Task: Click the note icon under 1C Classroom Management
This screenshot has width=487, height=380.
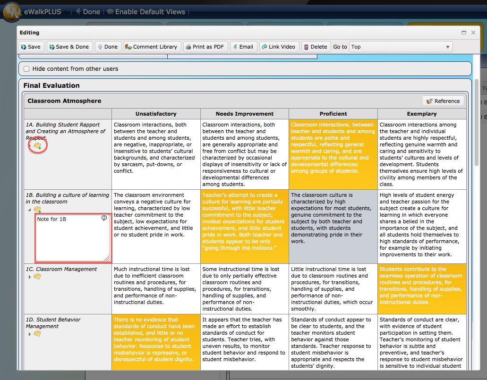Action: [x=37, y=276]
